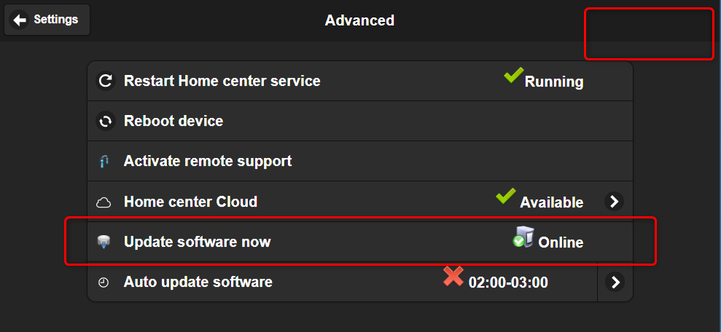The width and height of the screenshot is (721, 332).
Task: Click the 02:00-03:00 update time window
Action: tap(508, 282)
